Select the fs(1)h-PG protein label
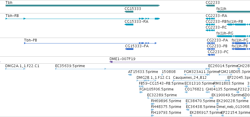 240,40
